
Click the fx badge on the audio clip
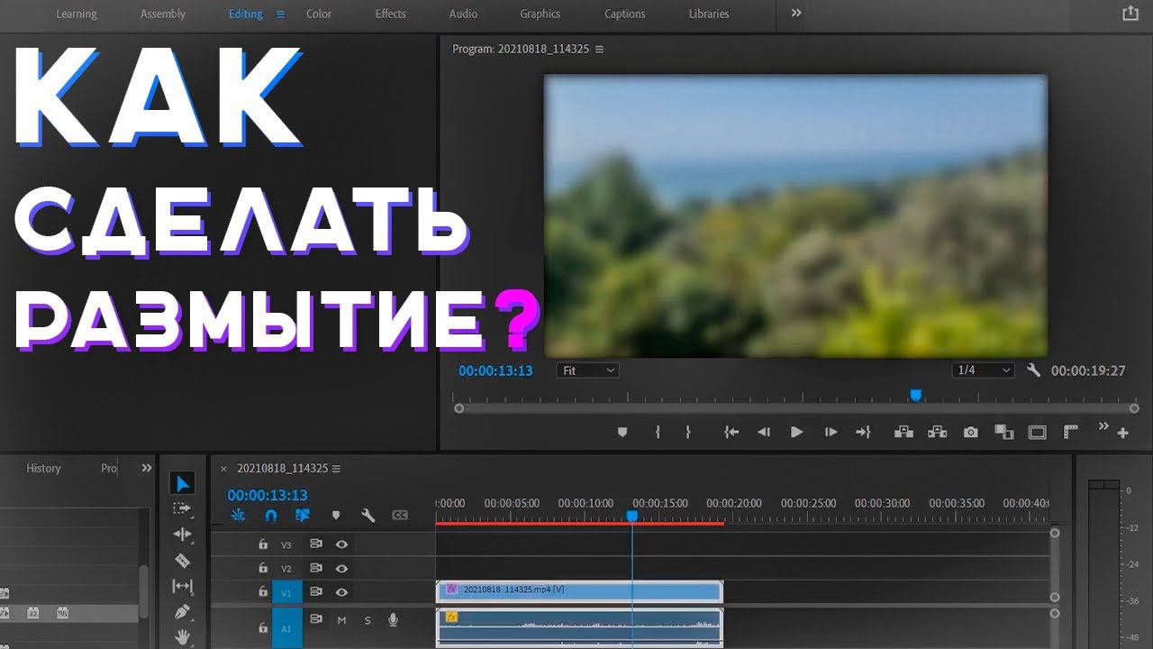tap(451, 617)
